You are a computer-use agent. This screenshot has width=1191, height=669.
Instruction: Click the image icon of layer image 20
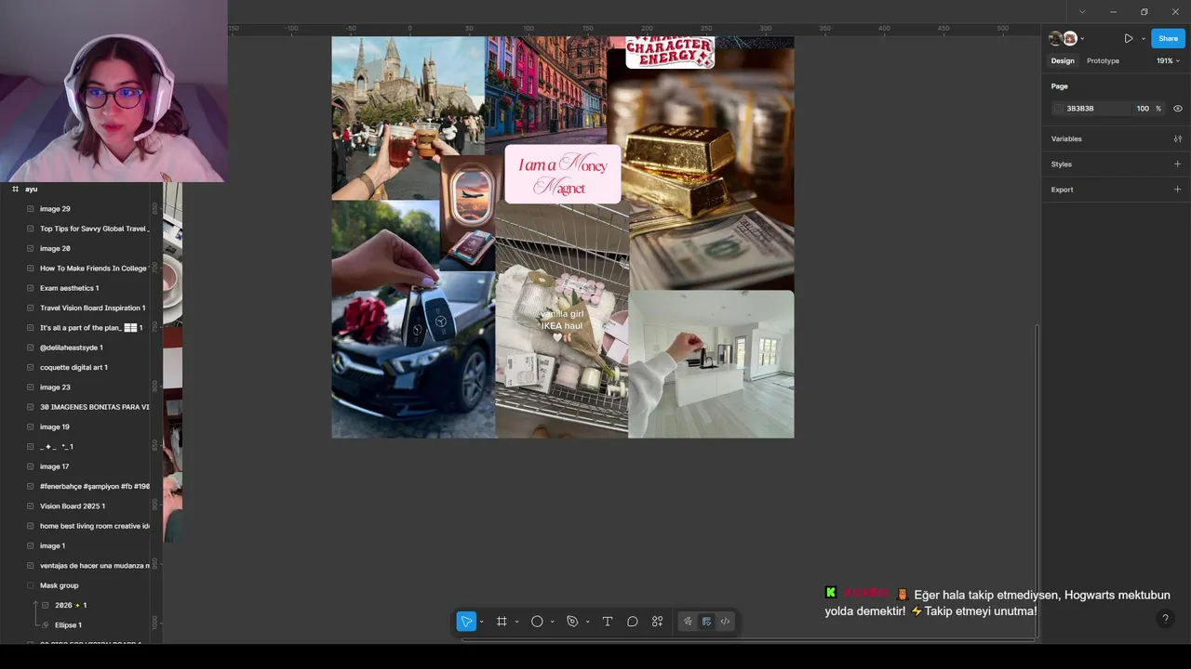coord(30,249)
